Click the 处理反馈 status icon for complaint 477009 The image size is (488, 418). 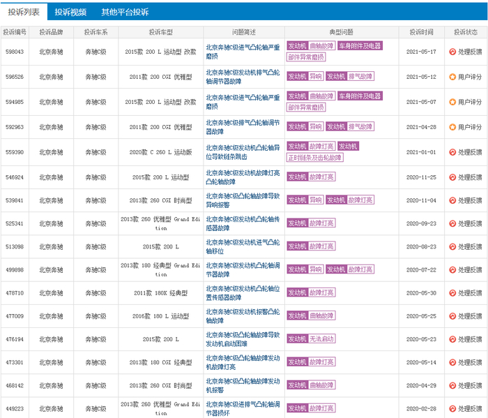click(x=452, y=316)
